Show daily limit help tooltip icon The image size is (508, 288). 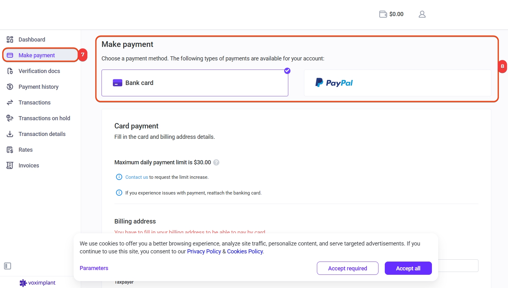[x=216, y=162]
